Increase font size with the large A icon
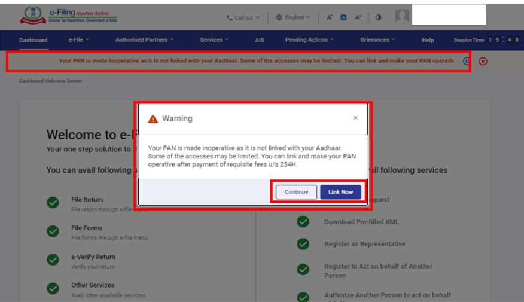 click(x=358, y=18)
